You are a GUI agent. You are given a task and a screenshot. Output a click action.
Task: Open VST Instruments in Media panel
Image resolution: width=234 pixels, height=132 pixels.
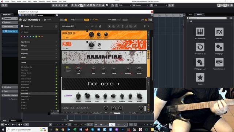click(200, 32)
